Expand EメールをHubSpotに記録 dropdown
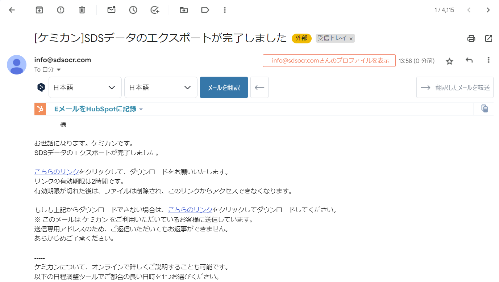This screenshot has width=499, height=282. 141,109
